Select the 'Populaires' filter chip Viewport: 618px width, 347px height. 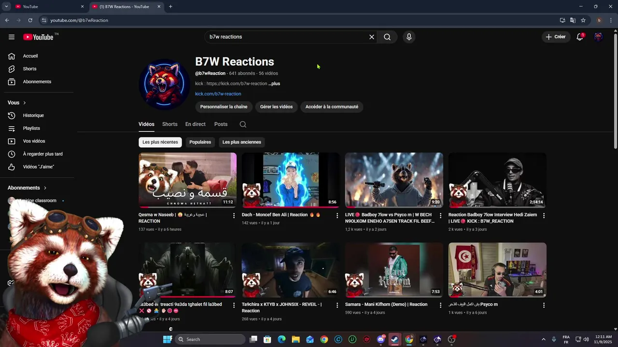(x=200, y=142)
